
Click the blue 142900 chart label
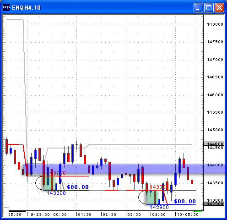159,207
